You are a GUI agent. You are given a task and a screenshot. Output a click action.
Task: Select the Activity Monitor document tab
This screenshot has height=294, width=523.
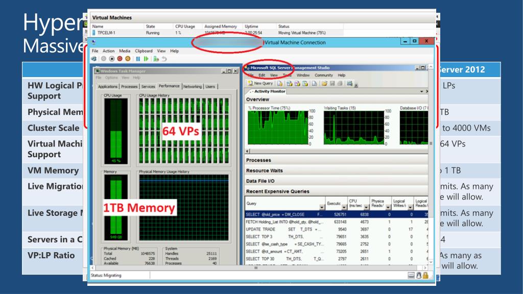click(x=266, y=91)
